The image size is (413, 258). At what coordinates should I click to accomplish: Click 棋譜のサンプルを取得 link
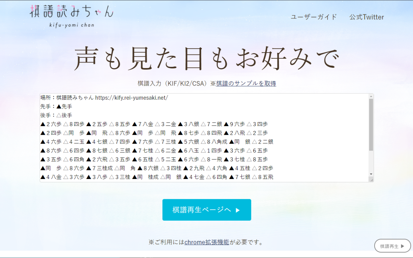pyautogui.click(x=246, y=84)
